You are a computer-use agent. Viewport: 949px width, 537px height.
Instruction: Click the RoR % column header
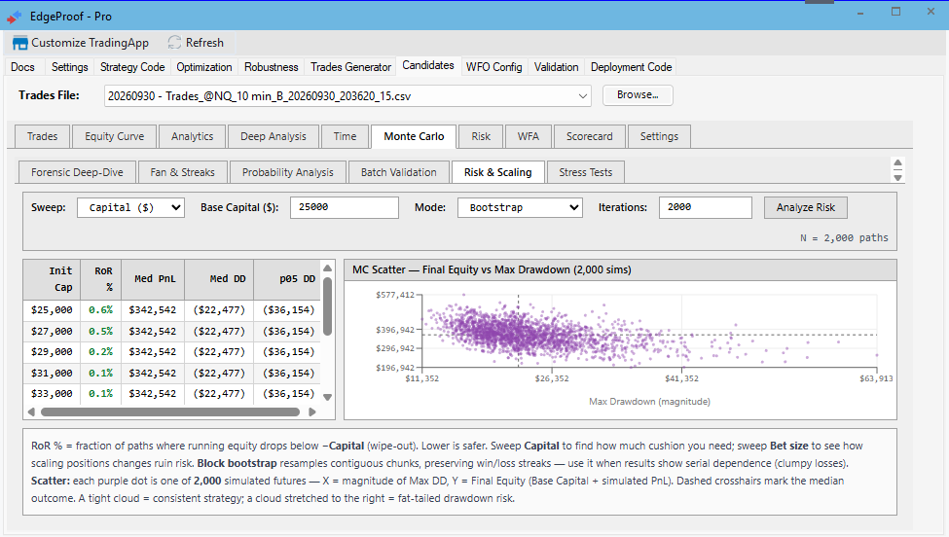[102, 279]
